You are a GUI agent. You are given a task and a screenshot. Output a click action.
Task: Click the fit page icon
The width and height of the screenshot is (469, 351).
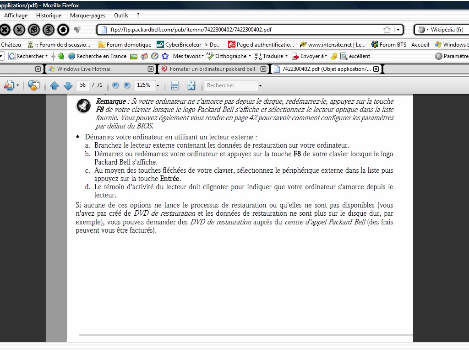tap(191, 85)
